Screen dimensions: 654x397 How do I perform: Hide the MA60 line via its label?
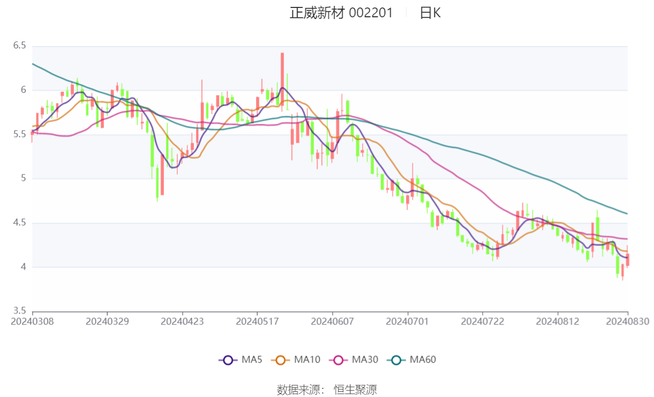click(423, 360)
